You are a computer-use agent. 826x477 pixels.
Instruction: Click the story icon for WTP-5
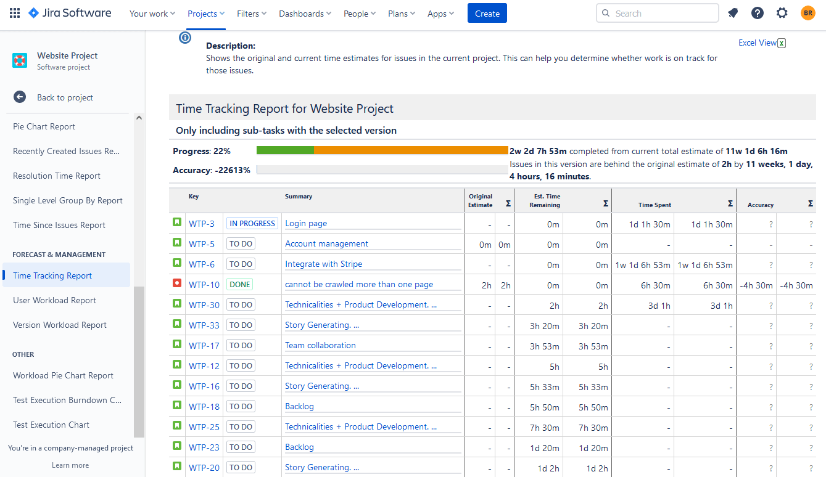(x=177, y=242)
